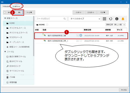
Task: Click plan file icon of _1 row
Action: pos(45,41)
